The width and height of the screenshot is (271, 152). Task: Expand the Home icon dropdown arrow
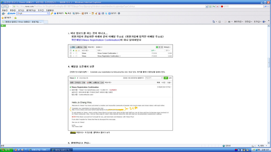(217, 22)
